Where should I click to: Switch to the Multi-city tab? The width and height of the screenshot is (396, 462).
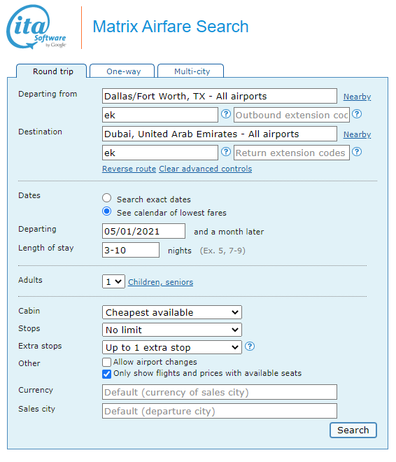[192, 71]
